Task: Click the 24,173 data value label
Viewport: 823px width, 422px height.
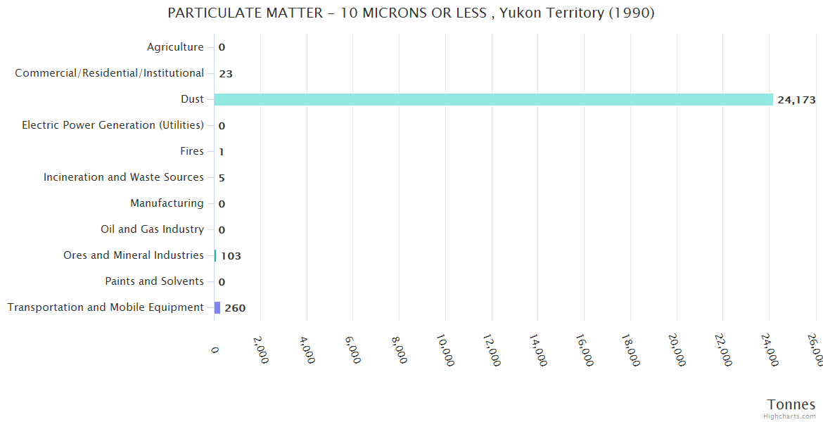Action: click(796, 100)
